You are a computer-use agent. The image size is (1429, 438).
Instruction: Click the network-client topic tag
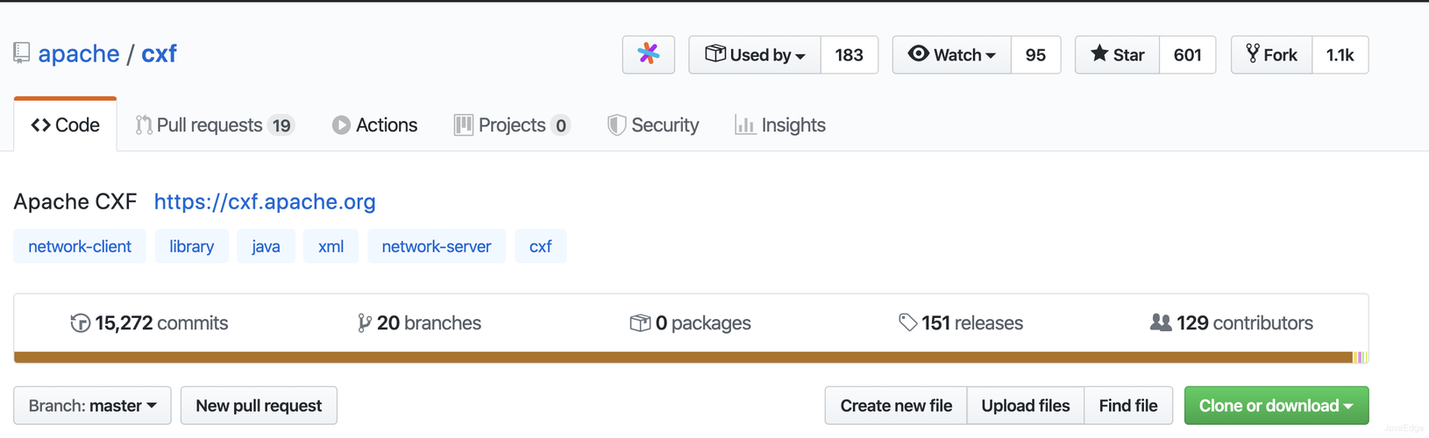80,246
